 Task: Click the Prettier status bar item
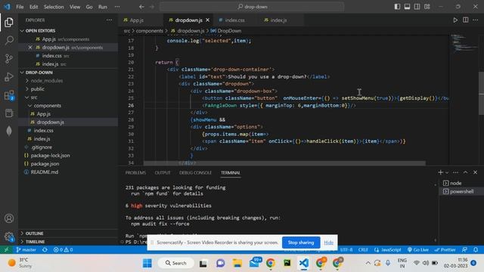click(445, 250)
